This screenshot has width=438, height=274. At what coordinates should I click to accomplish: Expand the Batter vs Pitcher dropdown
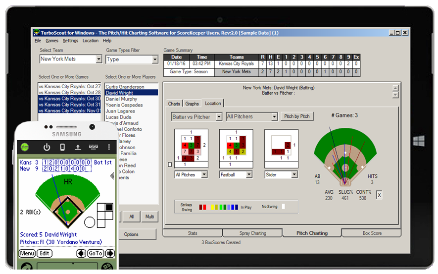tap(219, 116)
